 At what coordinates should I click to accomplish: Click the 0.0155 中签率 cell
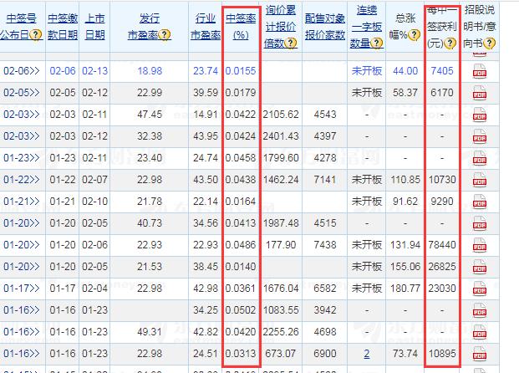(241, 71)
